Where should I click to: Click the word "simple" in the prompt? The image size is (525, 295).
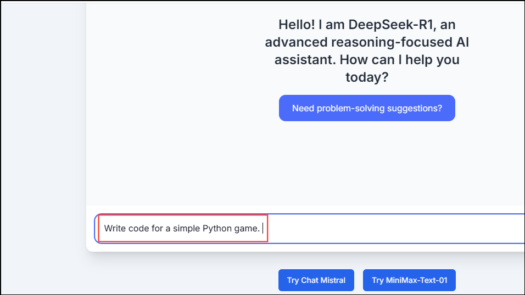tap(186, 228)
